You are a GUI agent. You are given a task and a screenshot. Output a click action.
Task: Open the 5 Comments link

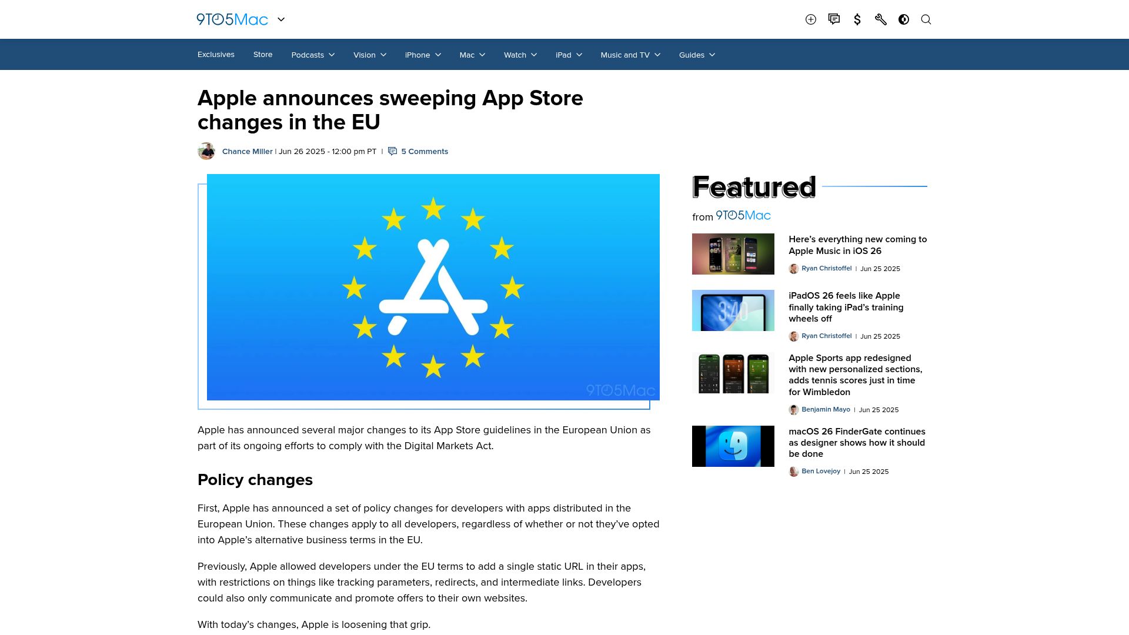(x=425, y=152)
